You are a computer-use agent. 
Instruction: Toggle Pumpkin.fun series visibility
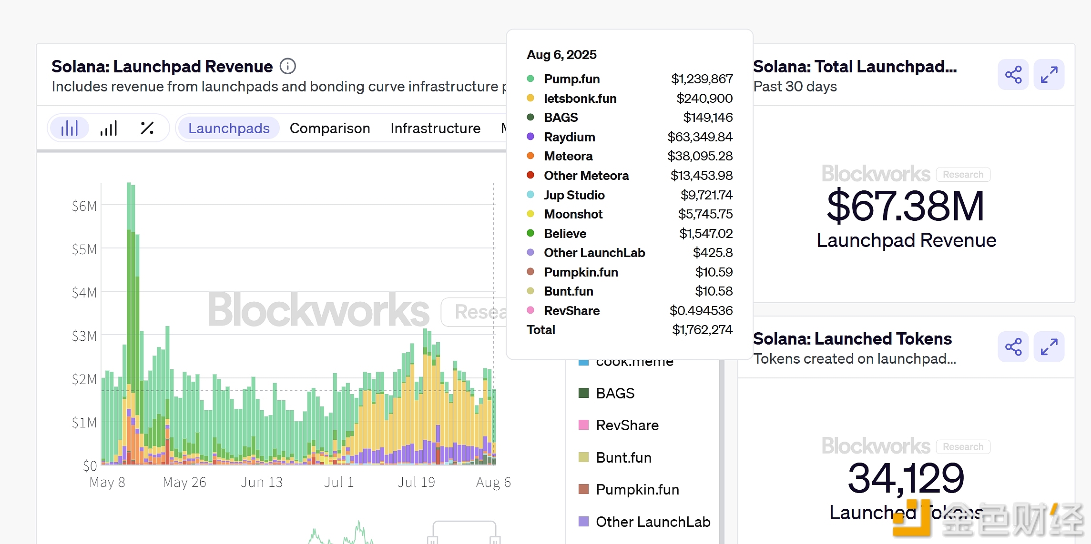tap(637, 489)
